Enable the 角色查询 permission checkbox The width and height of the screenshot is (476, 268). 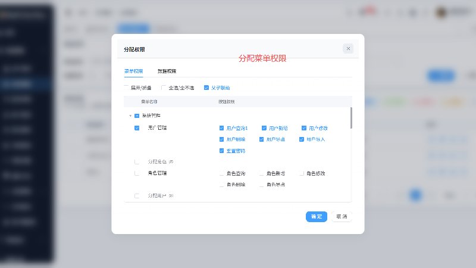(221, 173)
